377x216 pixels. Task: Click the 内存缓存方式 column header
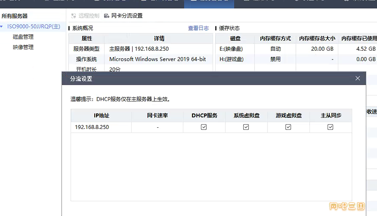(x=275, y=39)
